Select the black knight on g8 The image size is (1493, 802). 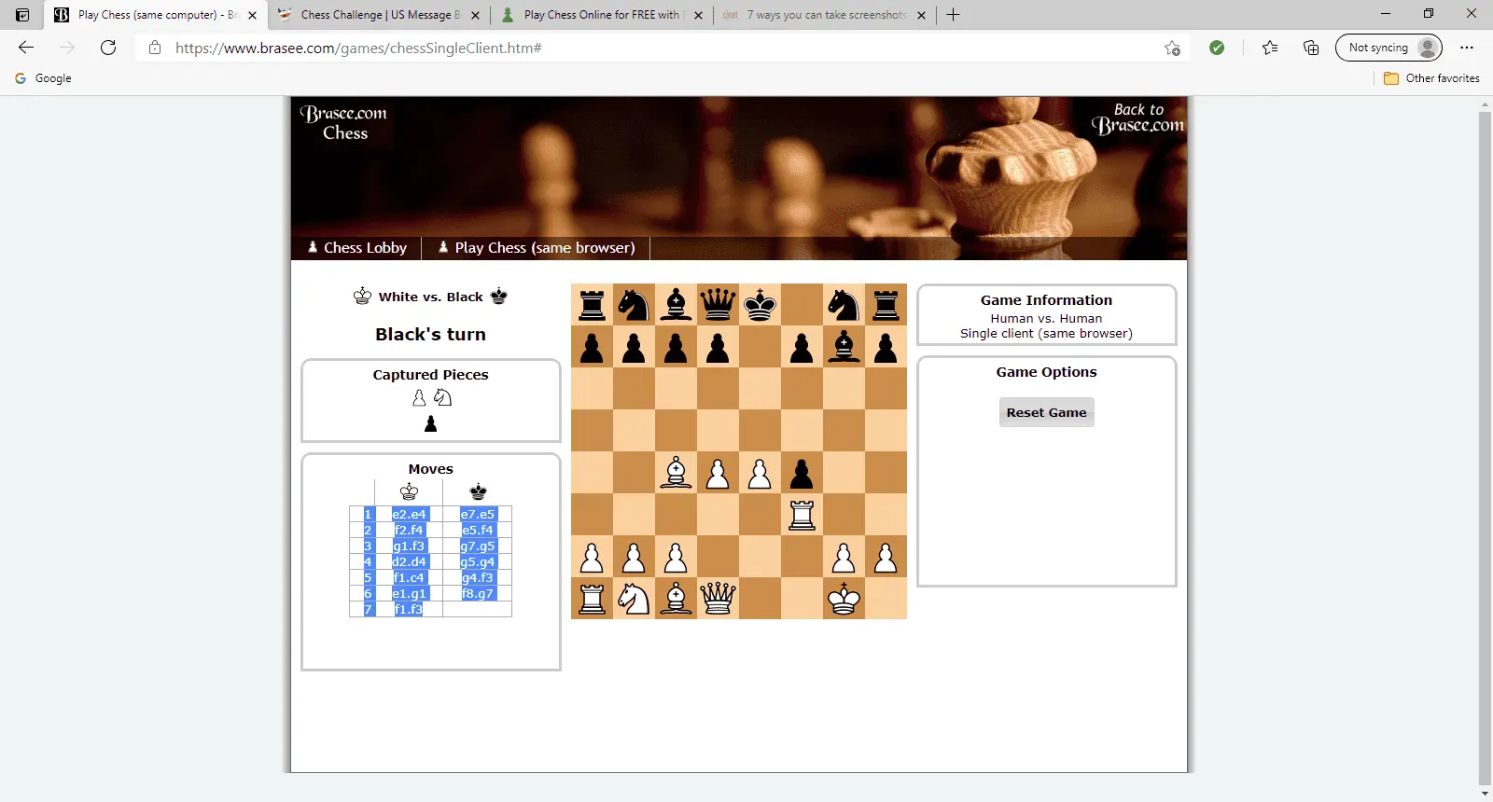pyautogui.click(x=844, y=305)
